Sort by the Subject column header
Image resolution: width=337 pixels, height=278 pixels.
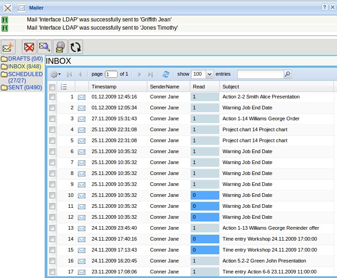coord(231,87)
